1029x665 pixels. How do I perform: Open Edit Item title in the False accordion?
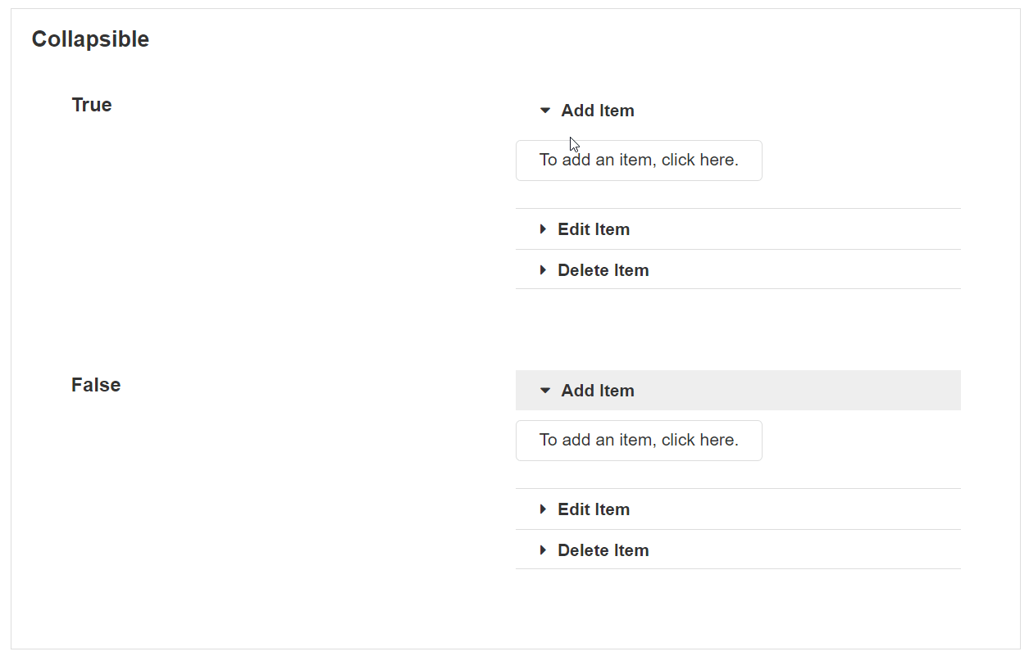click(x=594, y=509)
